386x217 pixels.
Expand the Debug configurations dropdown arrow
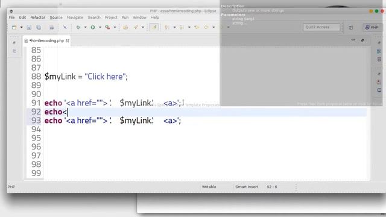pyautogui.click(x=86, y=27)
